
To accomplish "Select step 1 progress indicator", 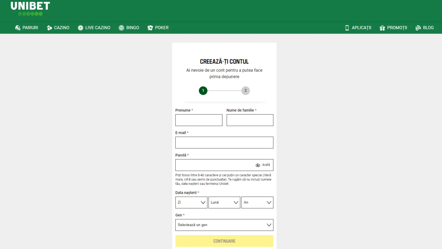I will [x=203, y=90].
